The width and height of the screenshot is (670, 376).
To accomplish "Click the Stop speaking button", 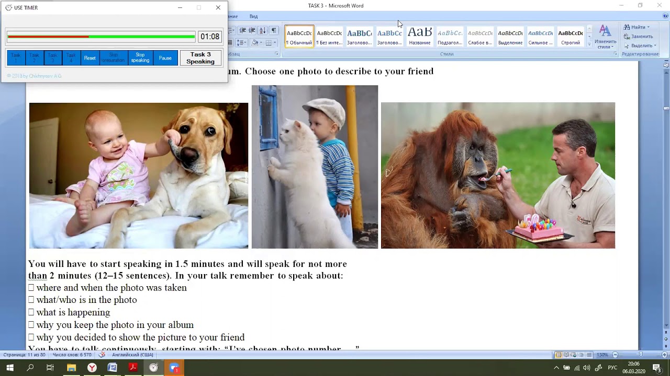I will tap(140, 57).
